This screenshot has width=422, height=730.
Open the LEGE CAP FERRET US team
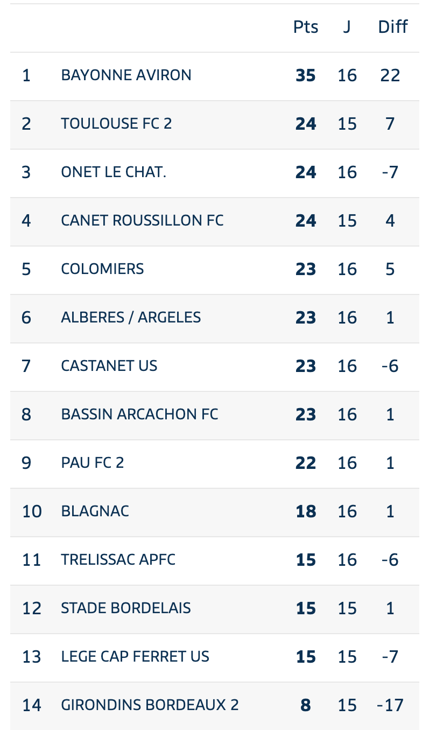click(x=135, y=657)
